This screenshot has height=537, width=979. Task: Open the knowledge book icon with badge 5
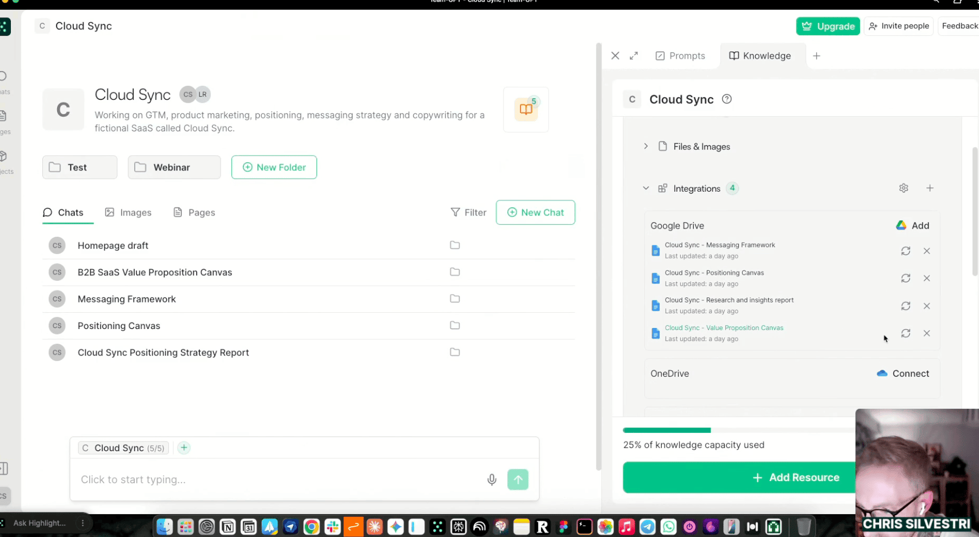coord(526,109)
